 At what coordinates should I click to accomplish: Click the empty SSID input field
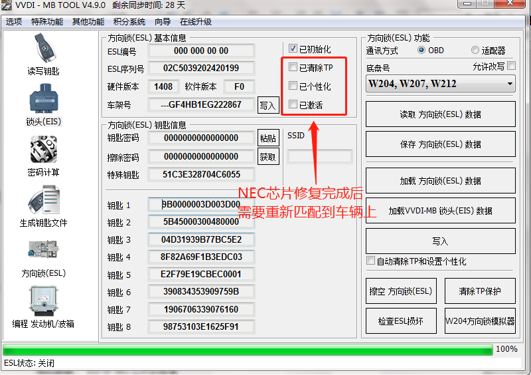tap(319, 156)
